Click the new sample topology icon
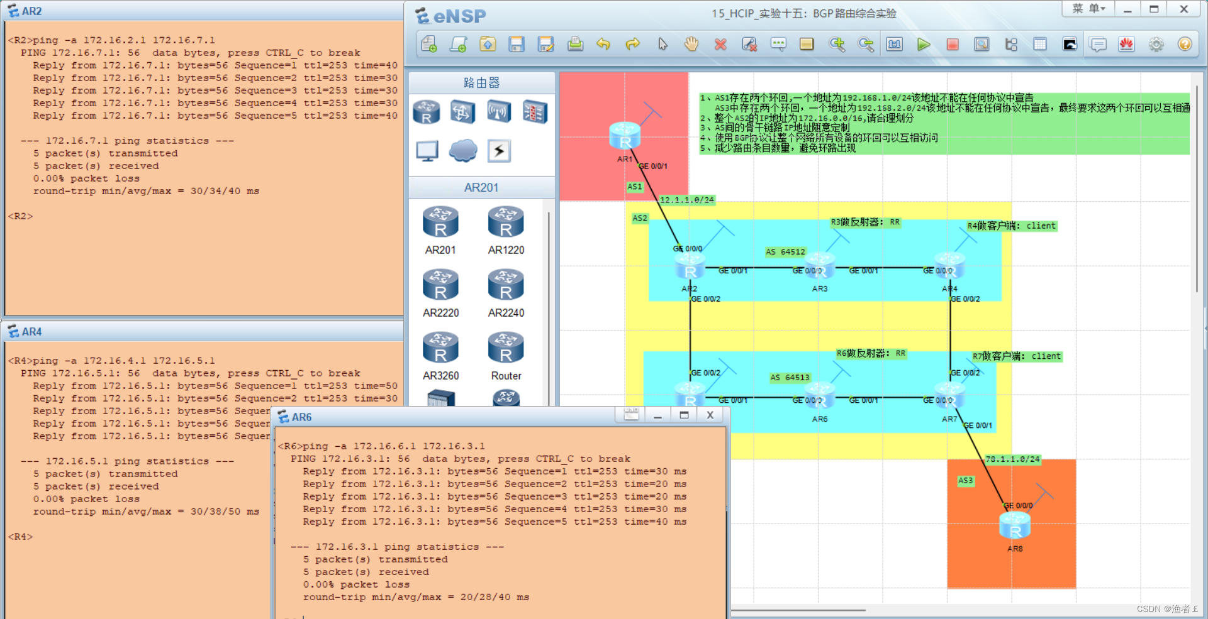This screenshot has width=1208, height=619. click(x=458, y=44)
